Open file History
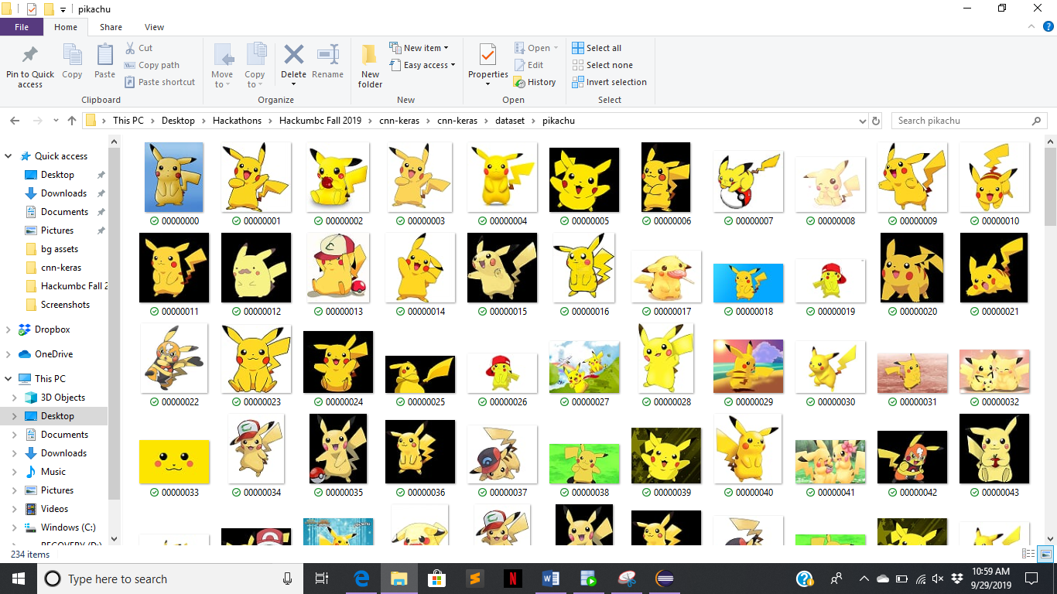 pyautogui.click(x=535, y=82)
